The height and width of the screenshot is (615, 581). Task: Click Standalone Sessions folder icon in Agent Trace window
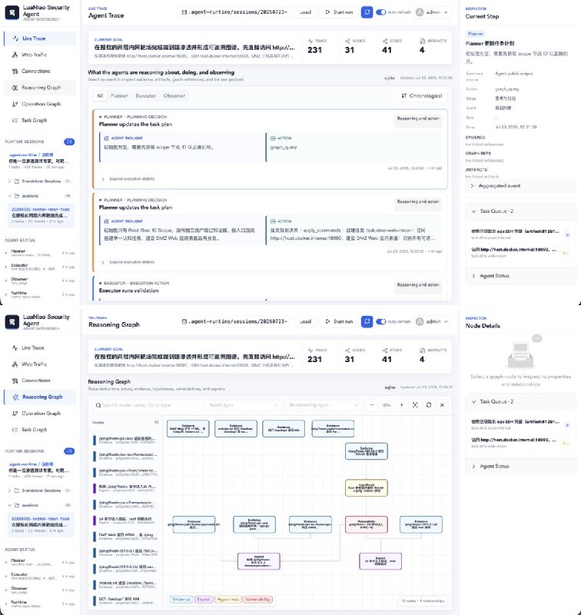point(17,181)
